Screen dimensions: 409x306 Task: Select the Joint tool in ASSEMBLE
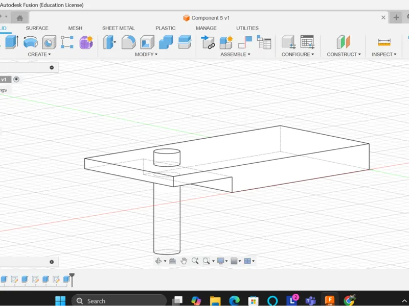245,42
